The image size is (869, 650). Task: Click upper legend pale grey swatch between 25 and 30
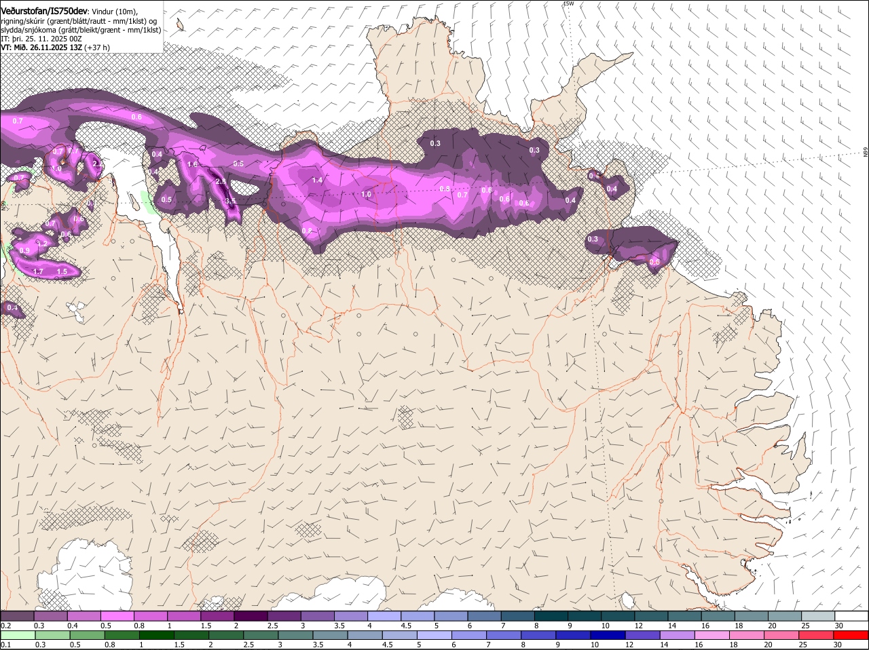[x=818, y=615]
